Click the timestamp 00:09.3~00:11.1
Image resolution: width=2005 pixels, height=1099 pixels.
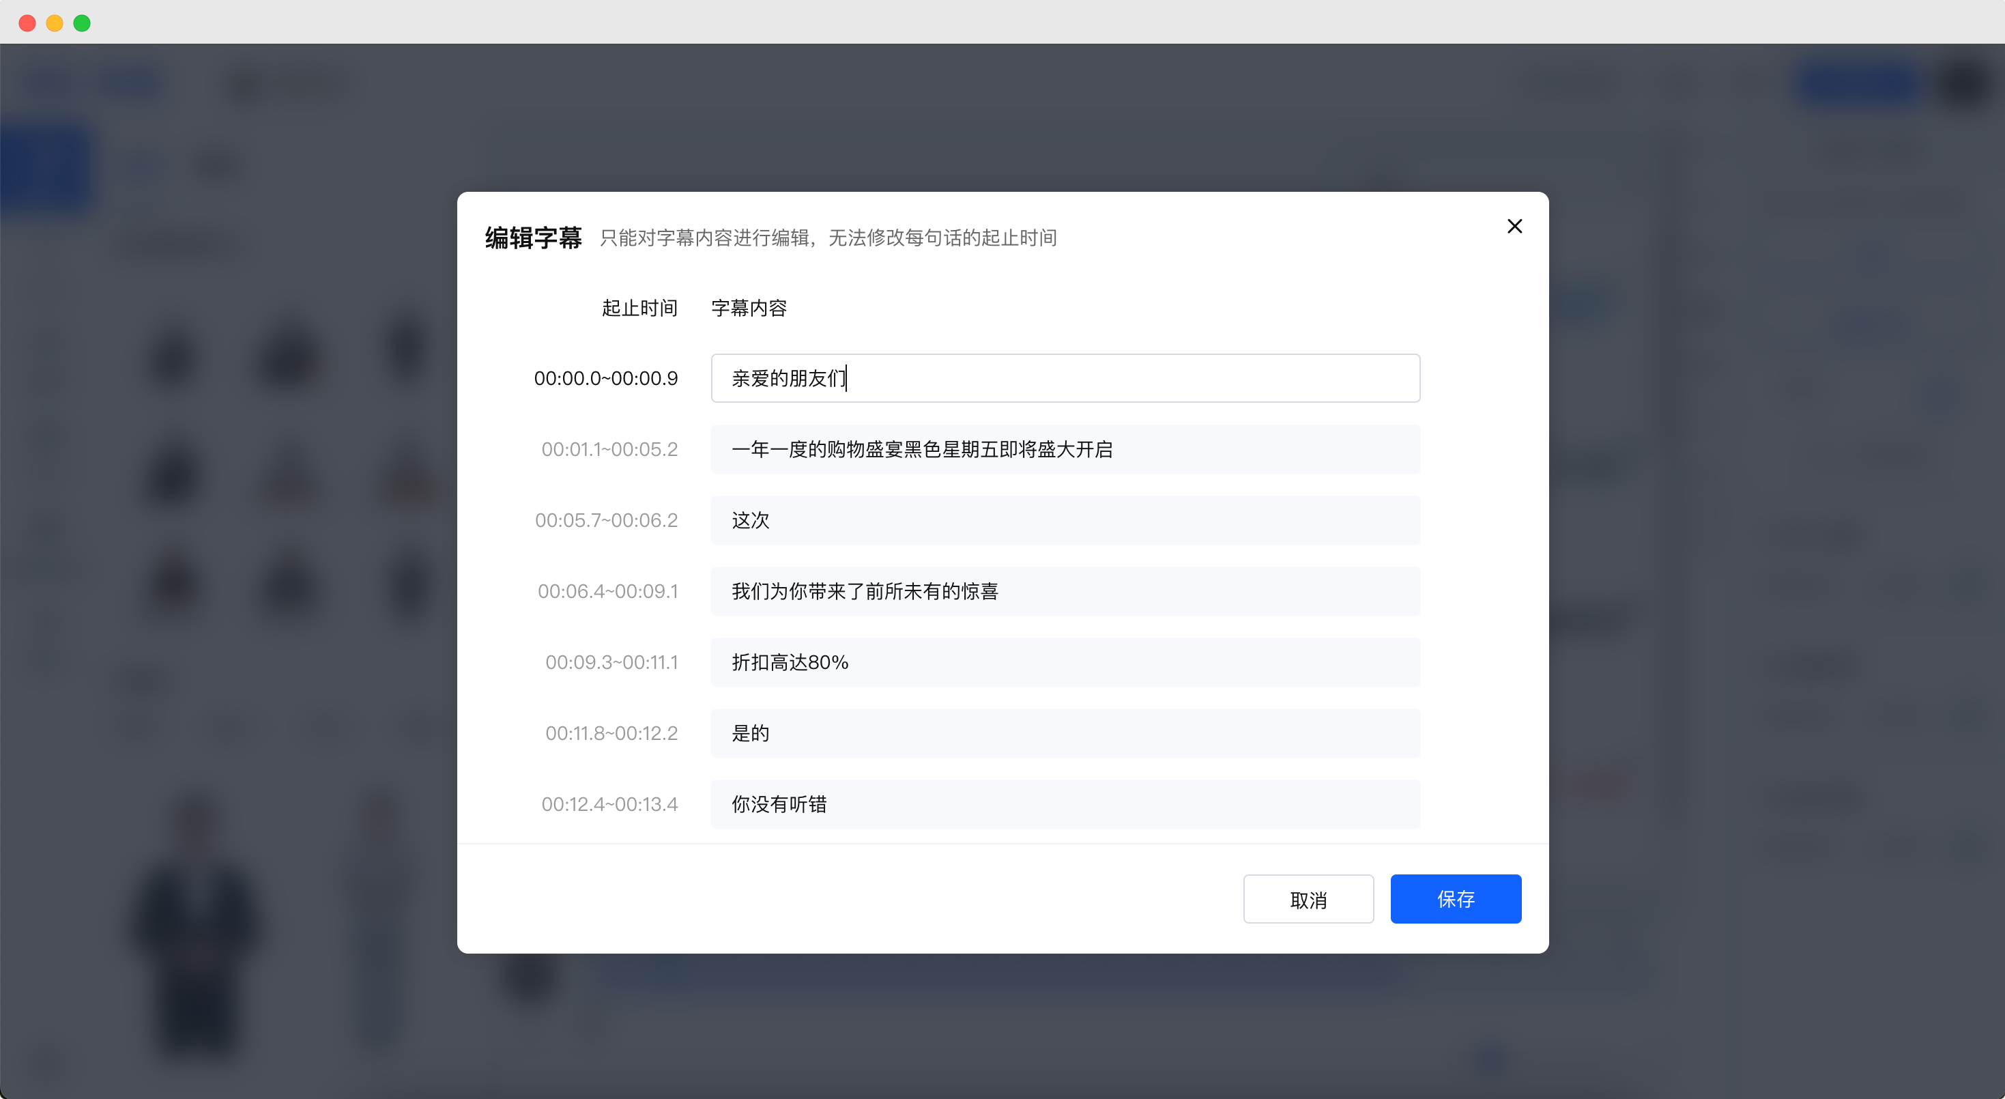coord(611,661)
